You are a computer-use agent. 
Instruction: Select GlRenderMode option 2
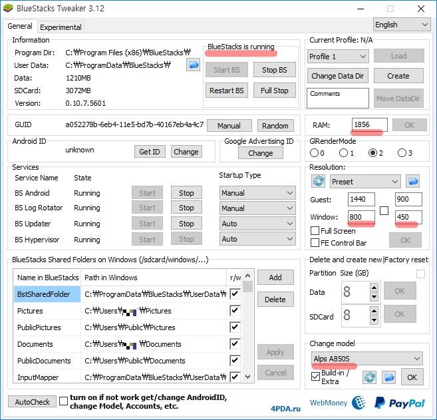click(372, 153)
